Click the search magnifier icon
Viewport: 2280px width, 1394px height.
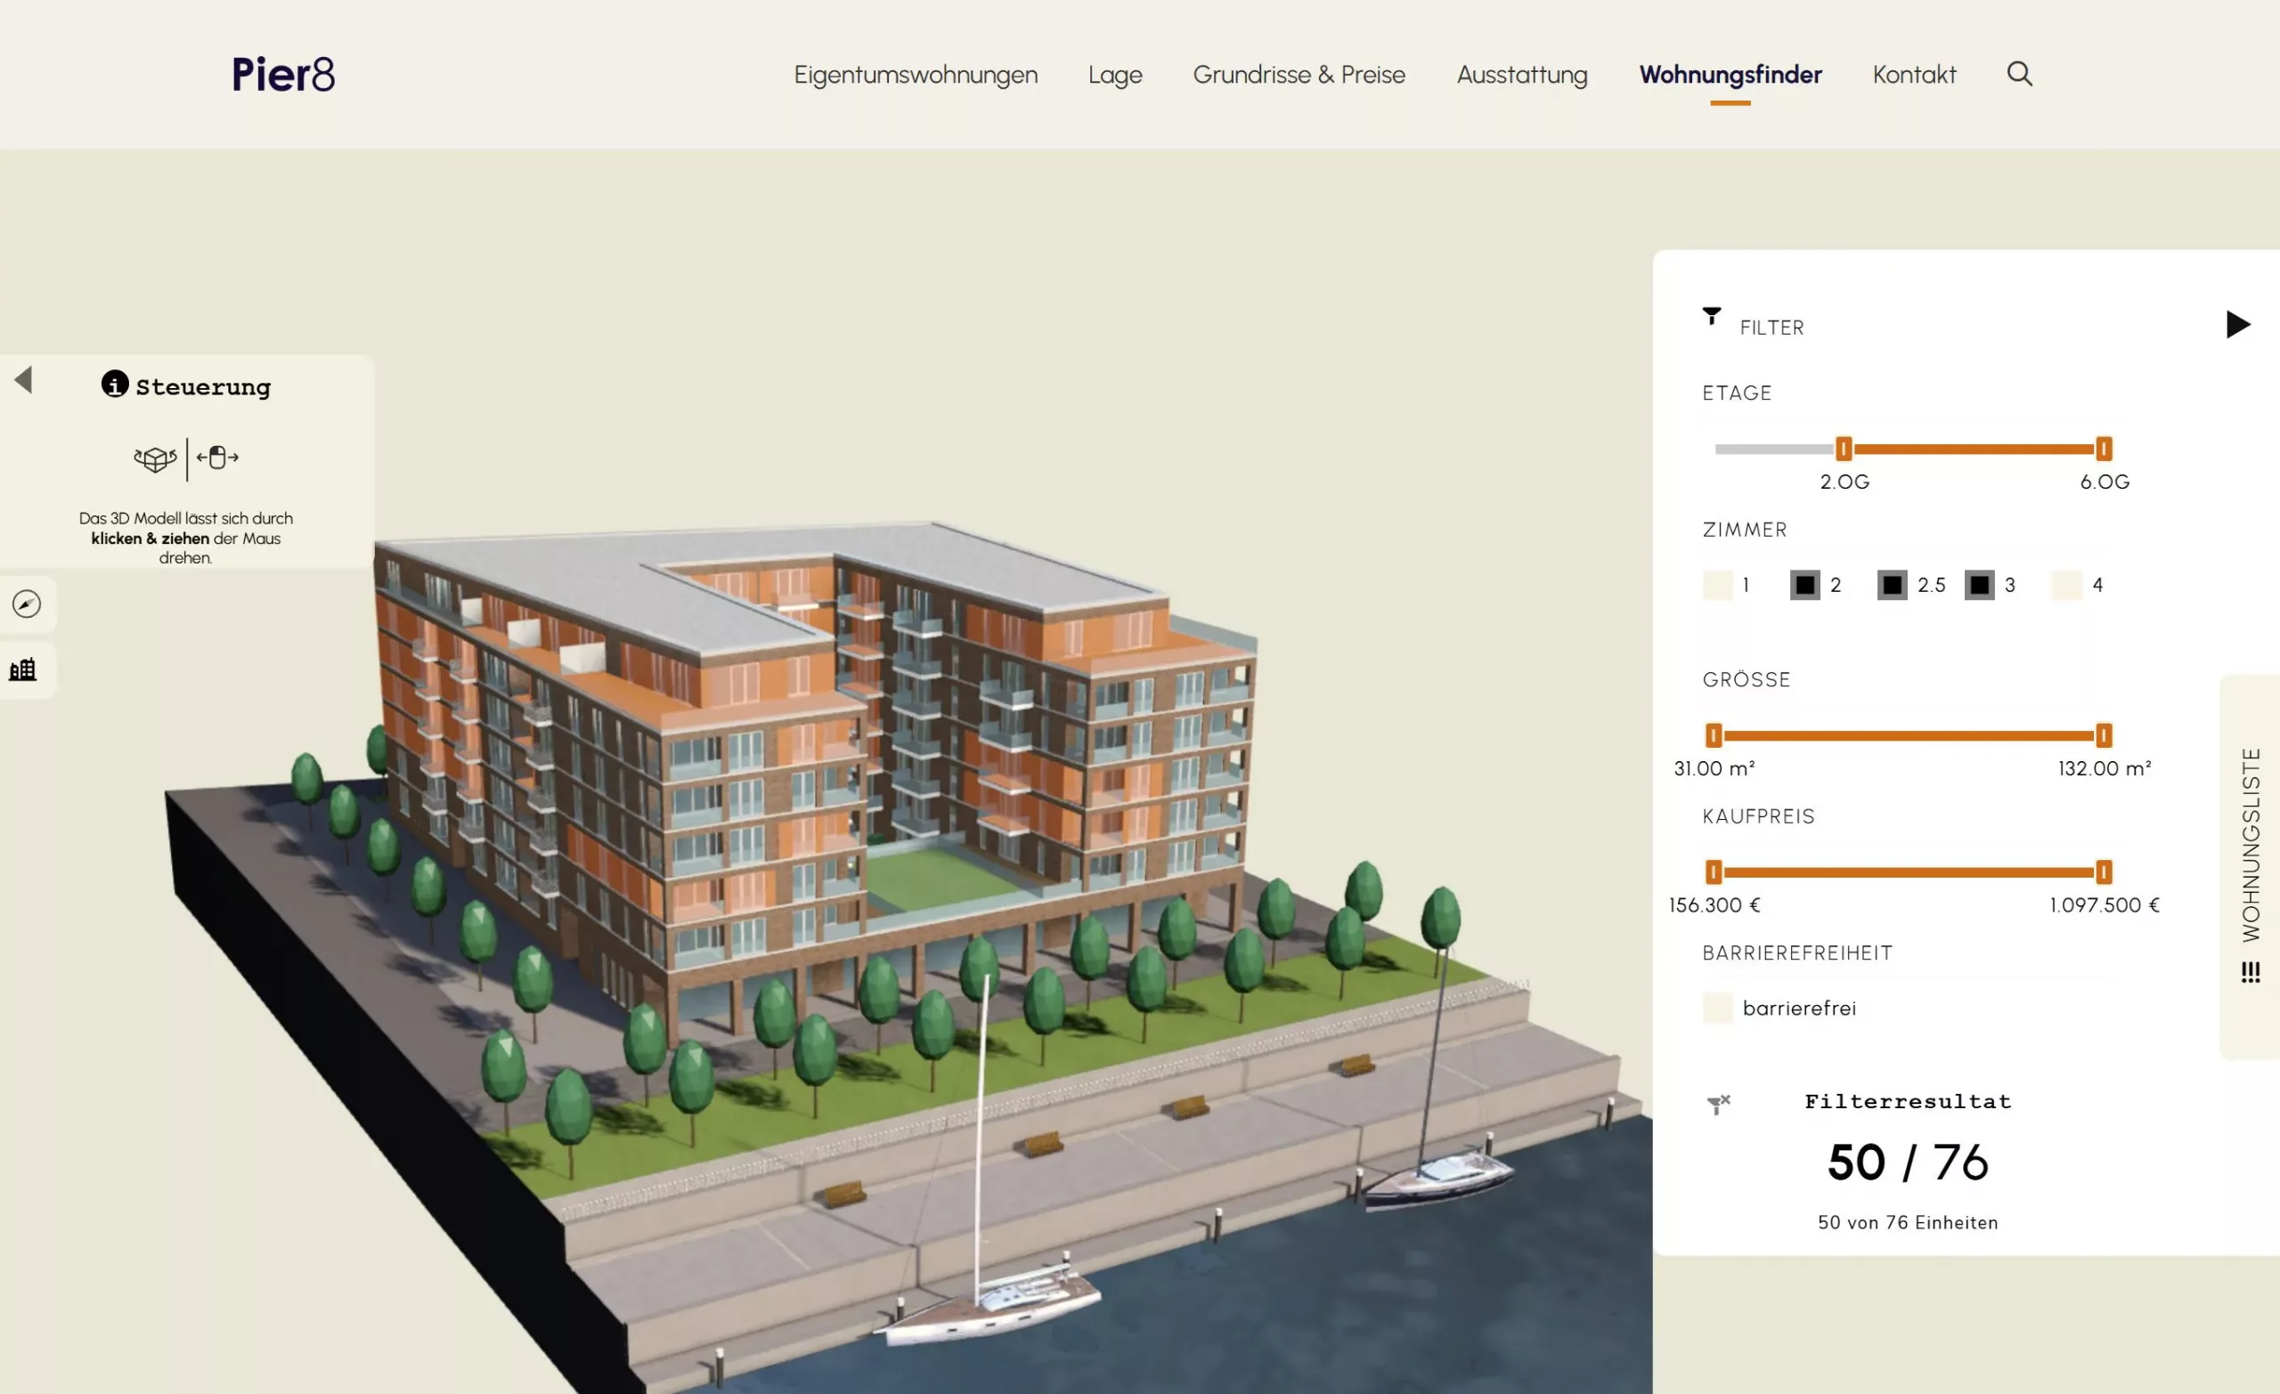pos(2019,74)
